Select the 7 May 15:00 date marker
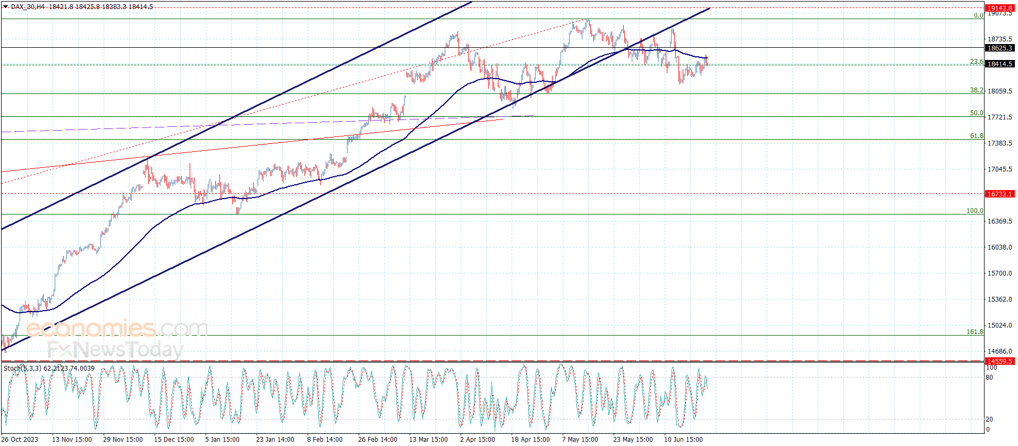This screenshot has height=446, width=1018. point(580,439)
